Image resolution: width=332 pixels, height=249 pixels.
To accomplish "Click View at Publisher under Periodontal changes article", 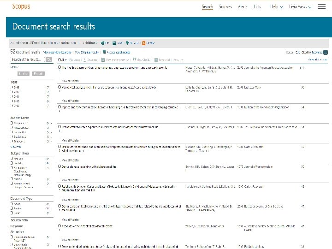I will [x=71, y=101].
